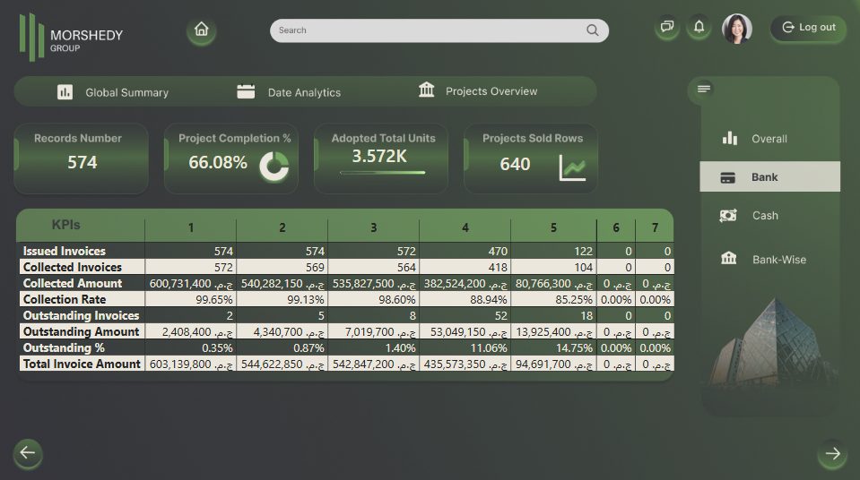Click the 600,731,400 collected amount cell
Image resolution: width=860 pixels, height=480 pixels.
(x=191, y=283)
